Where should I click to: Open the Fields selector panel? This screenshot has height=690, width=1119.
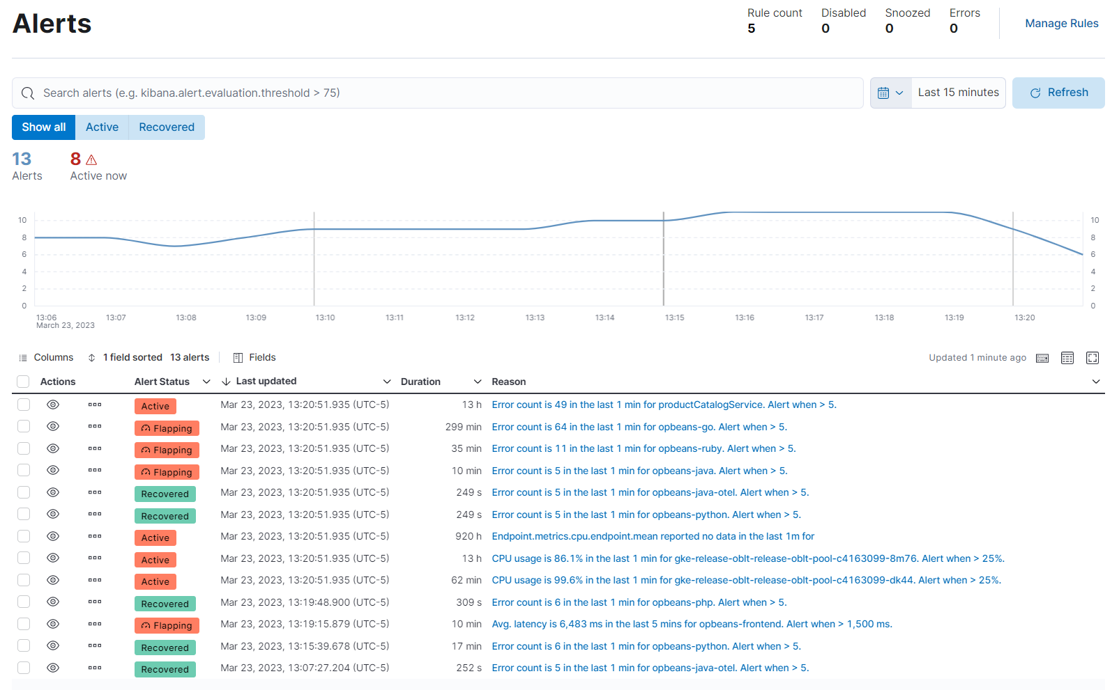tap(254, 357)
